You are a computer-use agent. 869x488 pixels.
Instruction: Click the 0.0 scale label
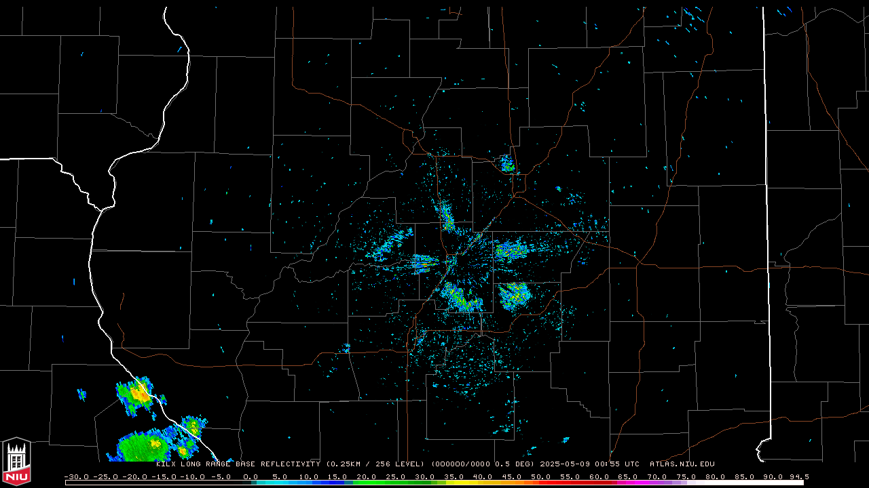tap(251, 476)
